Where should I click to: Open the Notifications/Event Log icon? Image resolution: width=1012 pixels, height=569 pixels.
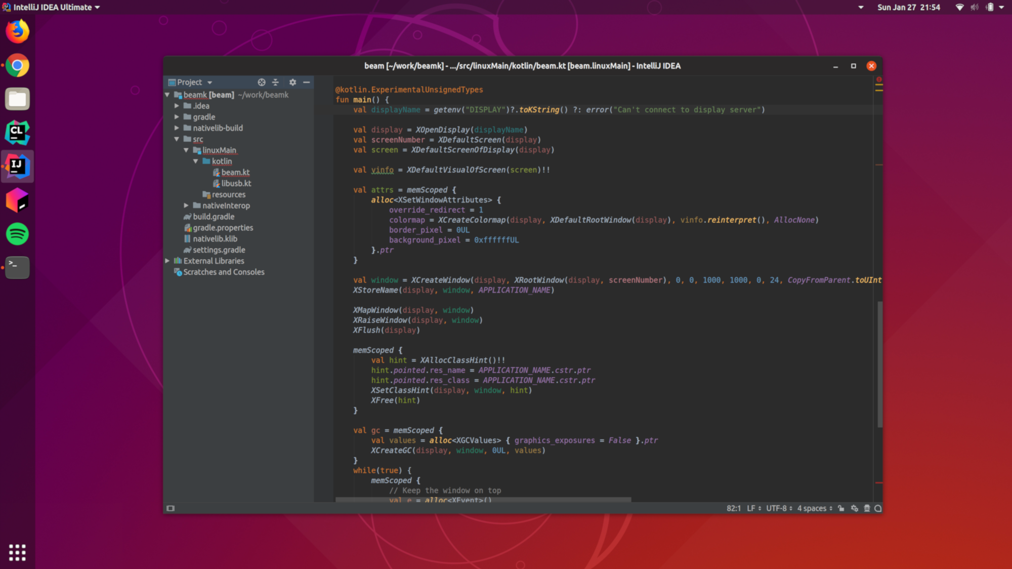[x=877, y=508]
